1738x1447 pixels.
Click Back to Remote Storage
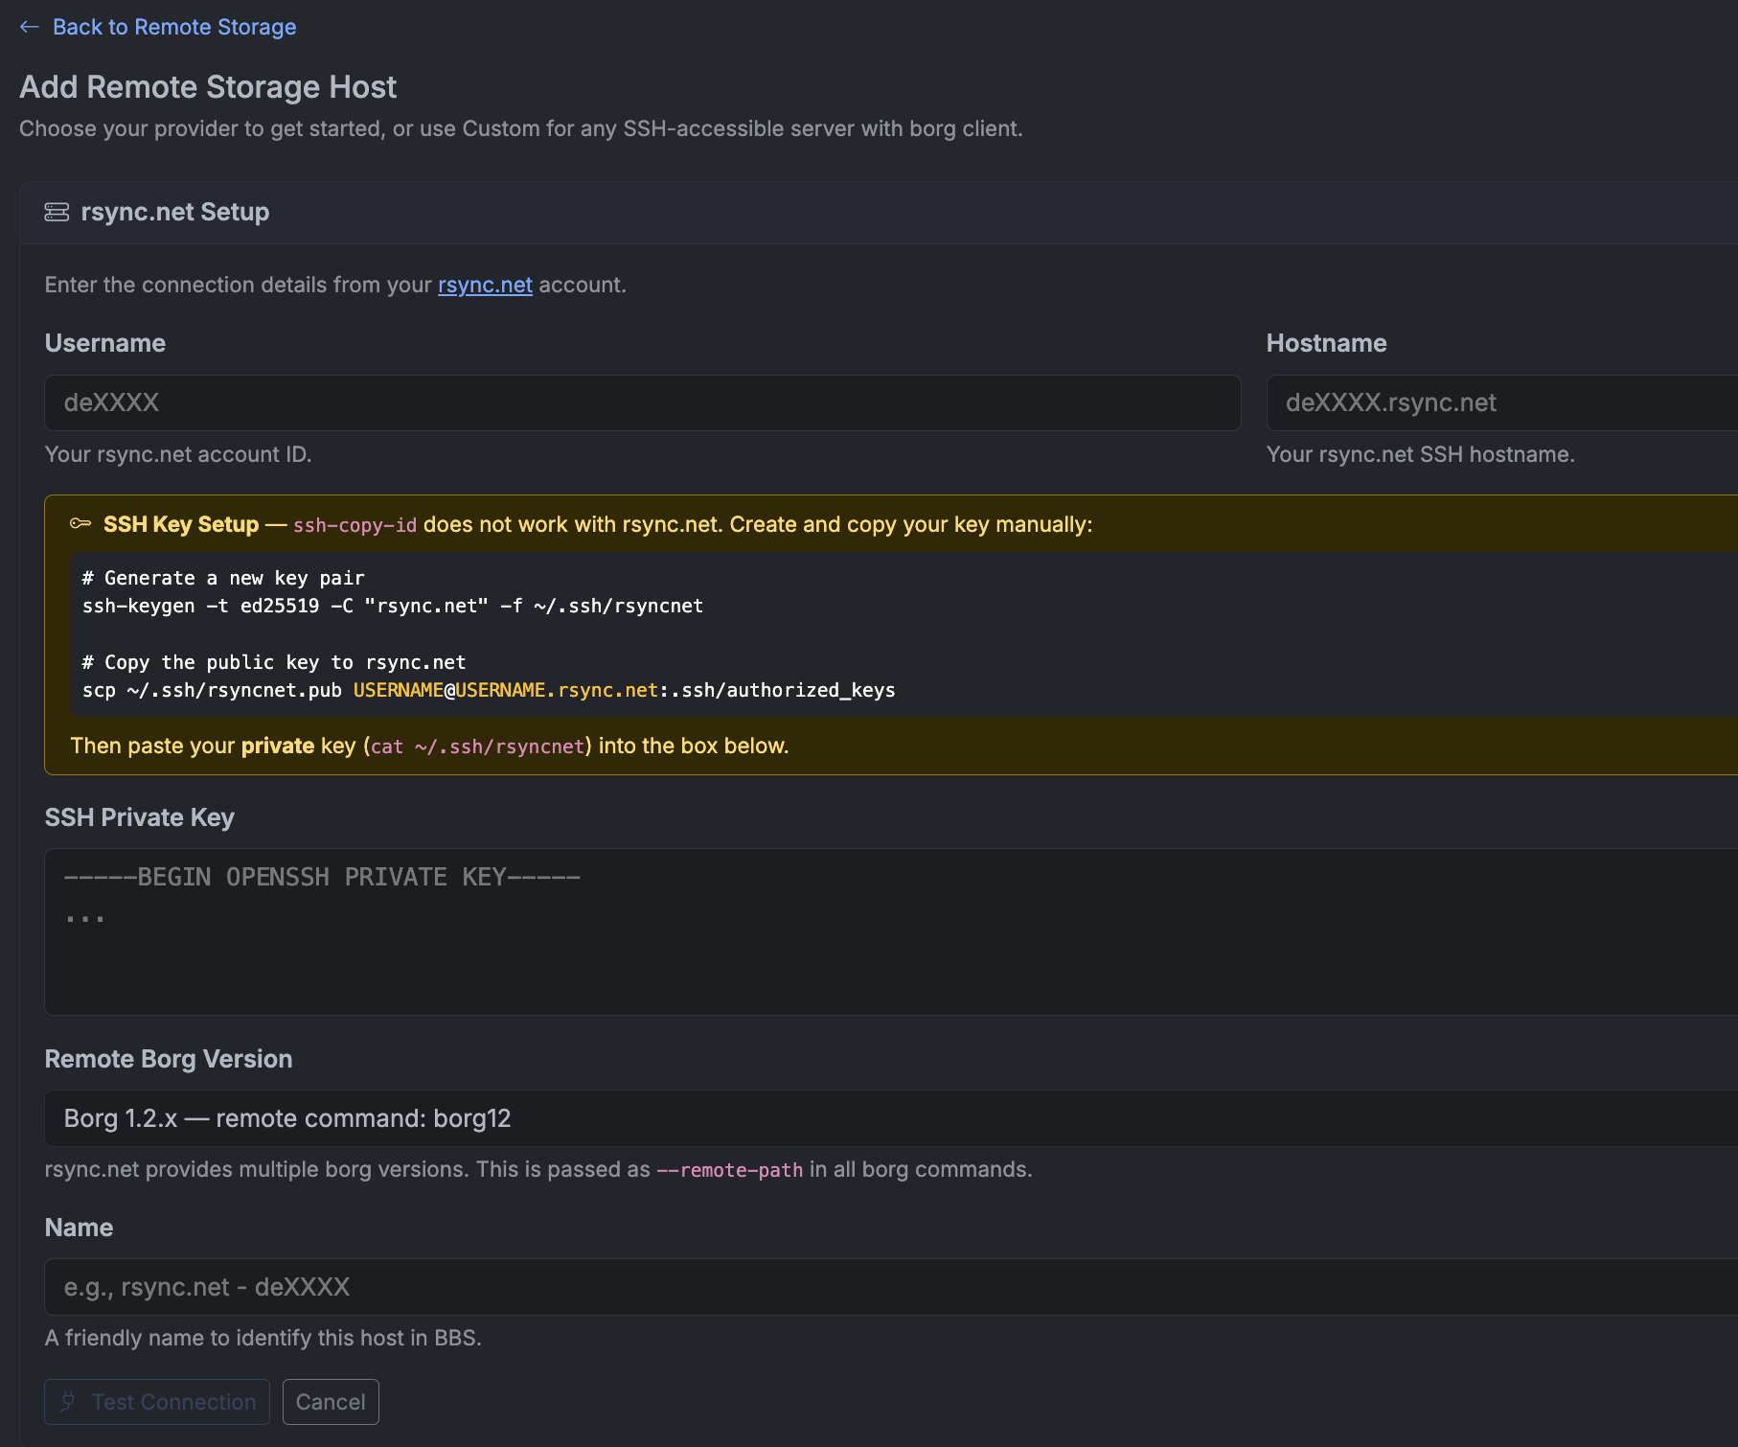[x=175, y=27]
